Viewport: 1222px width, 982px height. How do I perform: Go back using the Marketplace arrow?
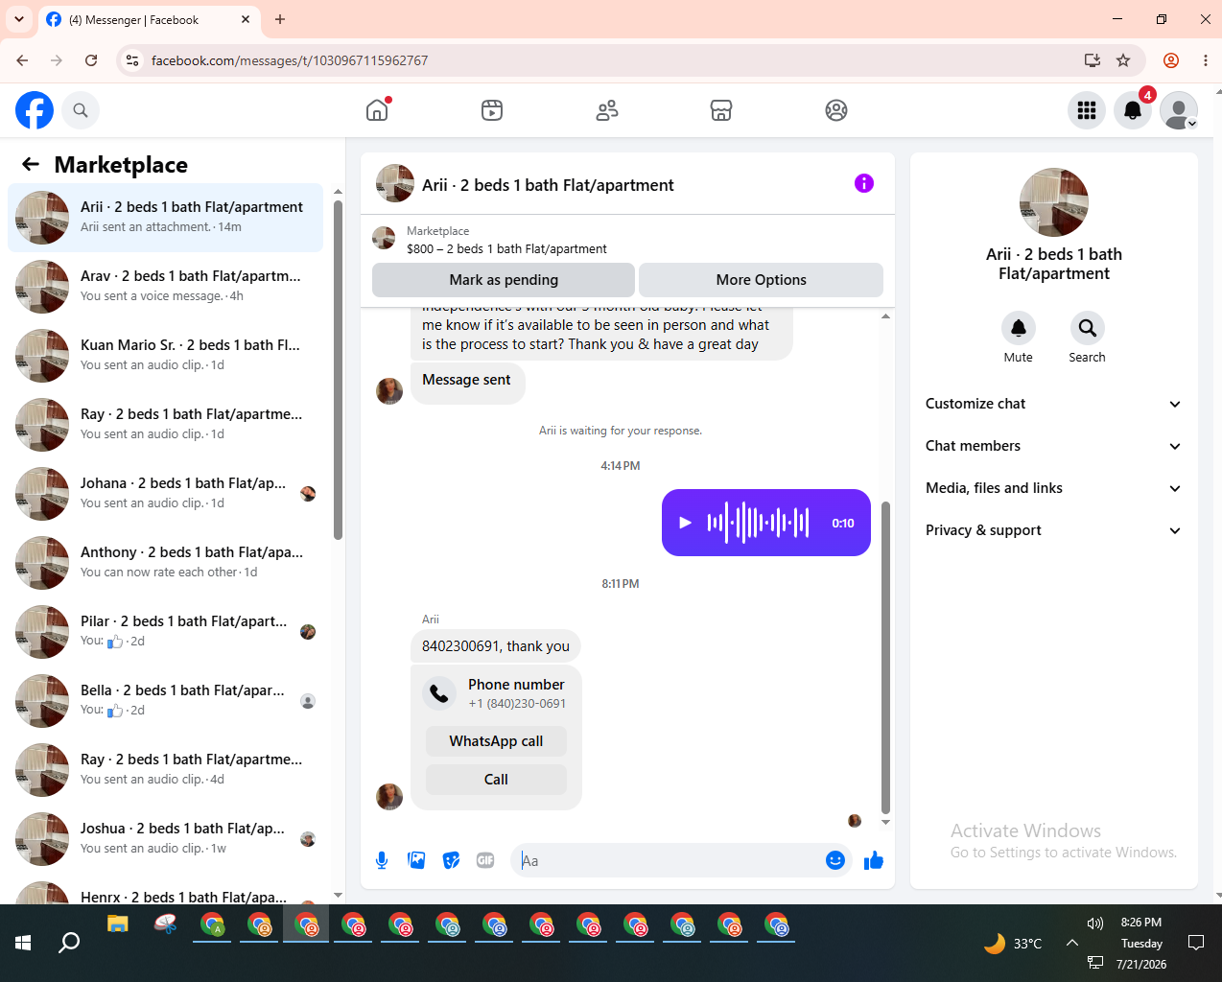[31, 164]
